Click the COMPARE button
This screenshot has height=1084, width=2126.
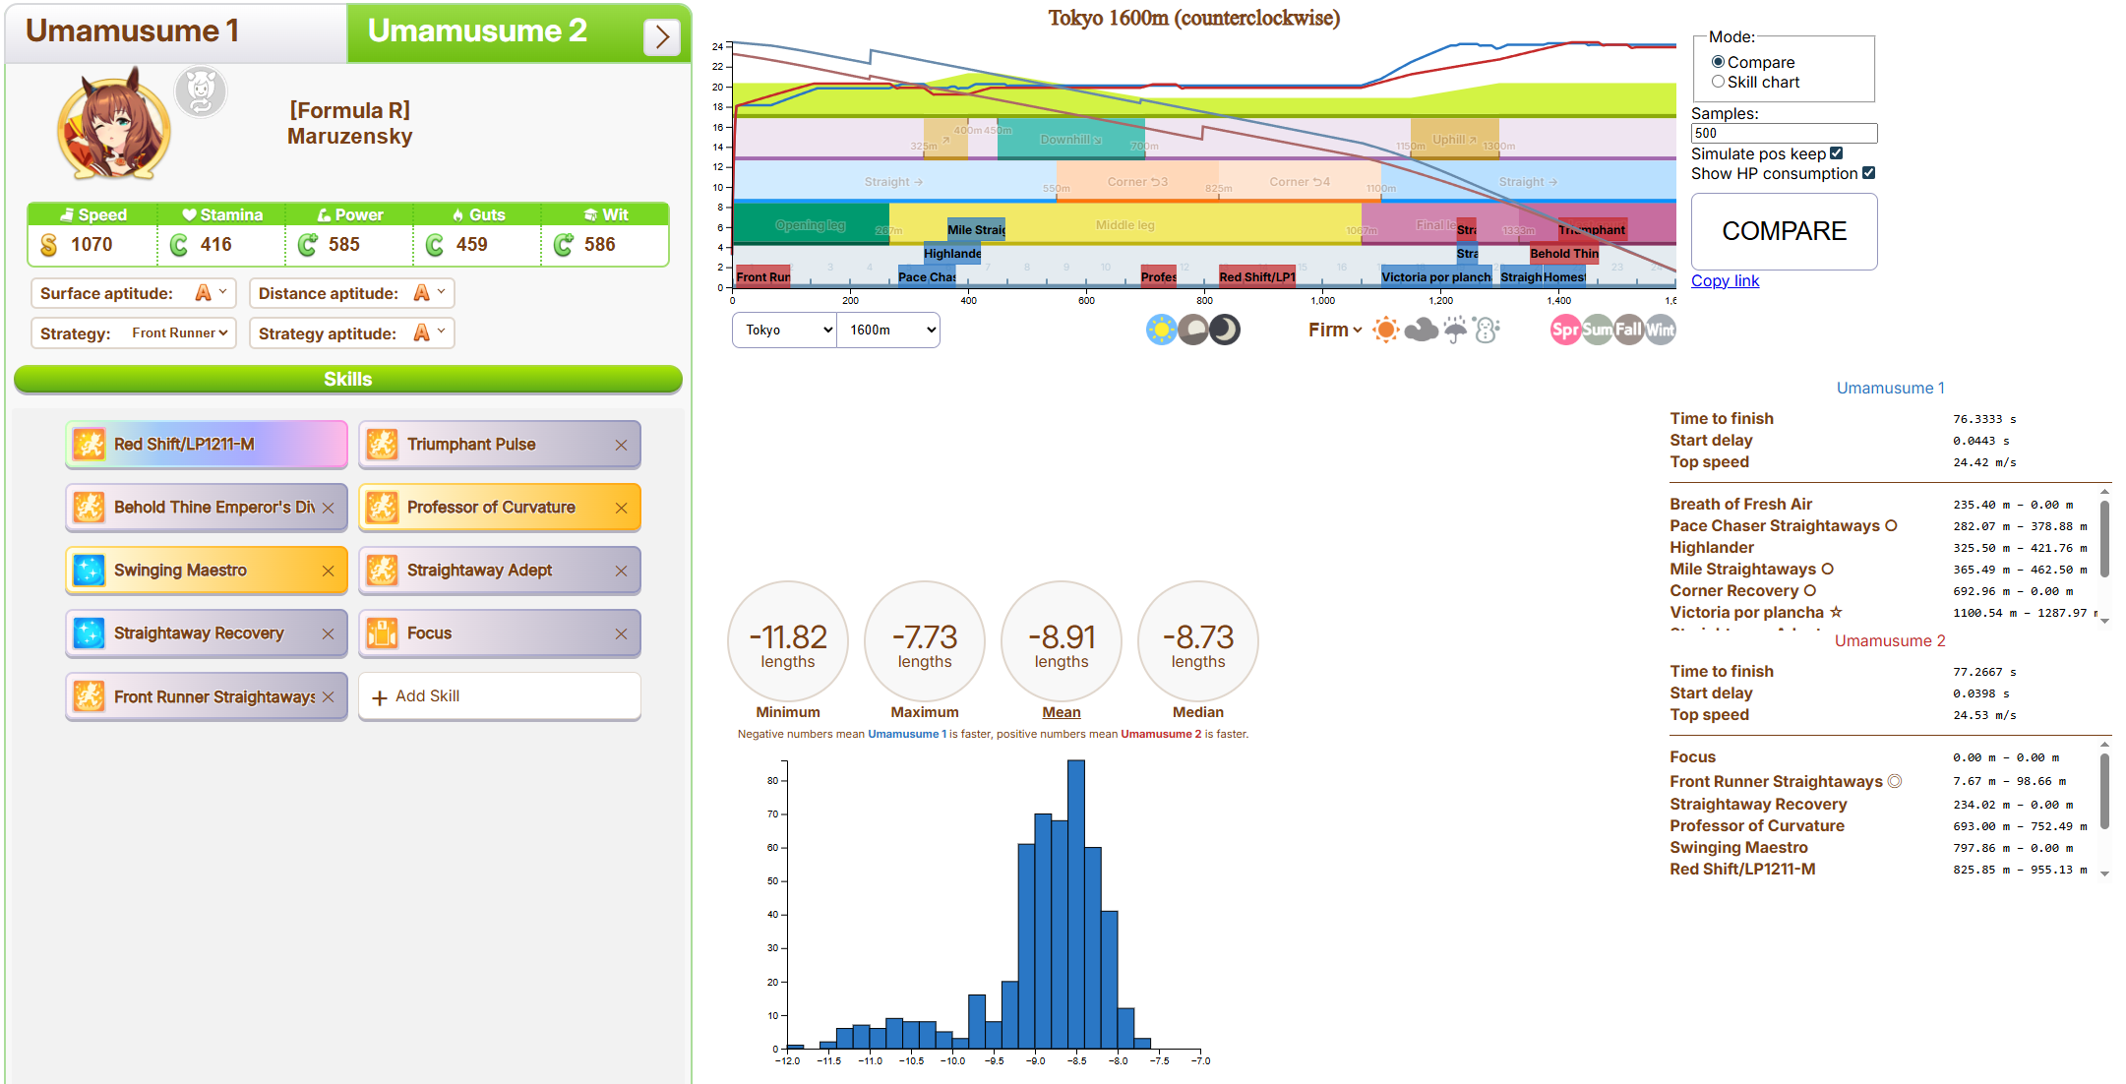pyautogui.click(x=1784, y=231)
